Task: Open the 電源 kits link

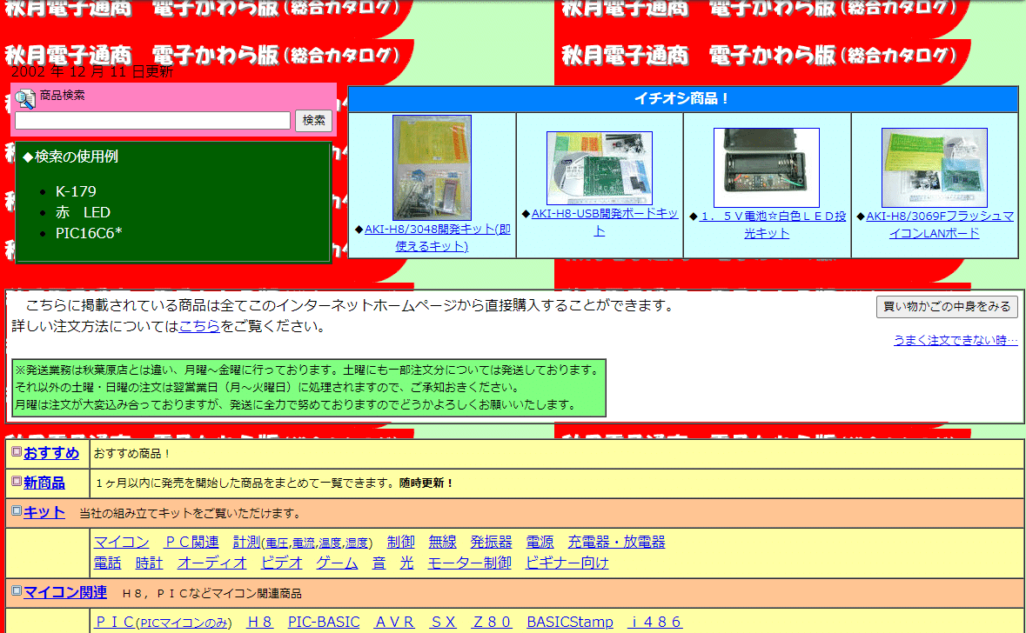Action: tap(540, 542)
